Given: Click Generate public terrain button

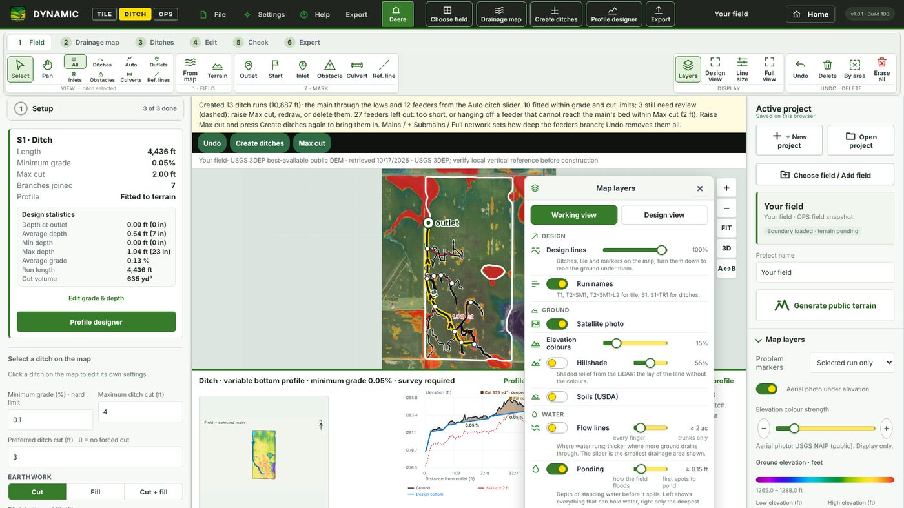Looking at the screenshot, I should tap(825, 305).
